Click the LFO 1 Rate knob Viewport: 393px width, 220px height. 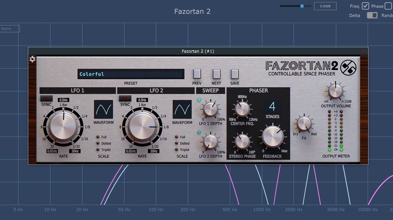point(63,127)
